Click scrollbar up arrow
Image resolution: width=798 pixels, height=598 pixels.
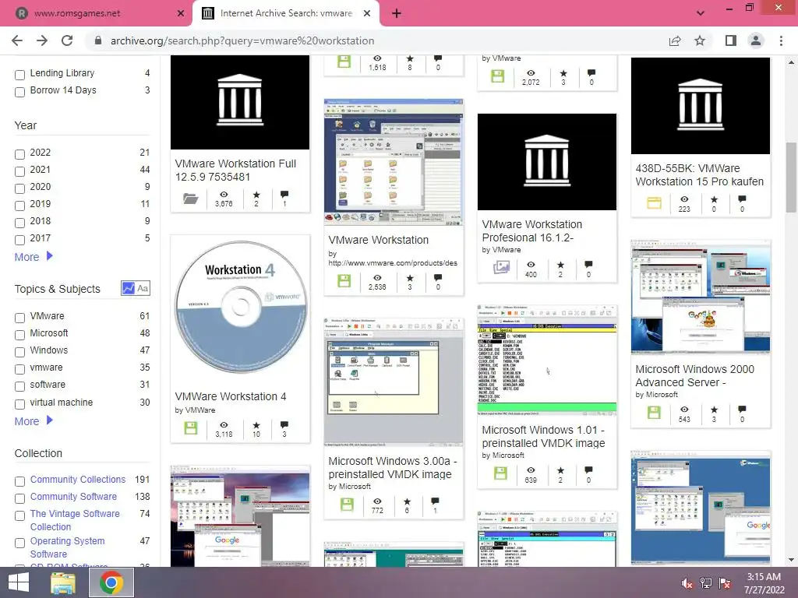[791, 62]
